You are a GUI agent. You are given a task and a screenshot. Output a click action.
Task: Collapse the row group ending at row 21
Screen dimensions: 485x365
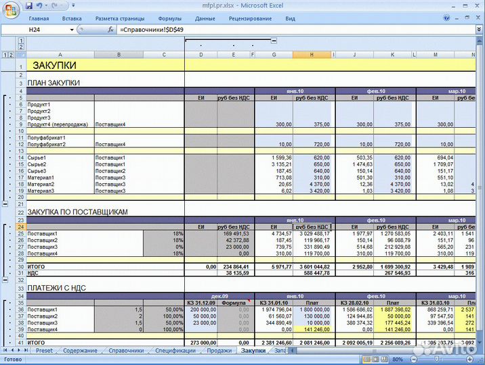5,203
